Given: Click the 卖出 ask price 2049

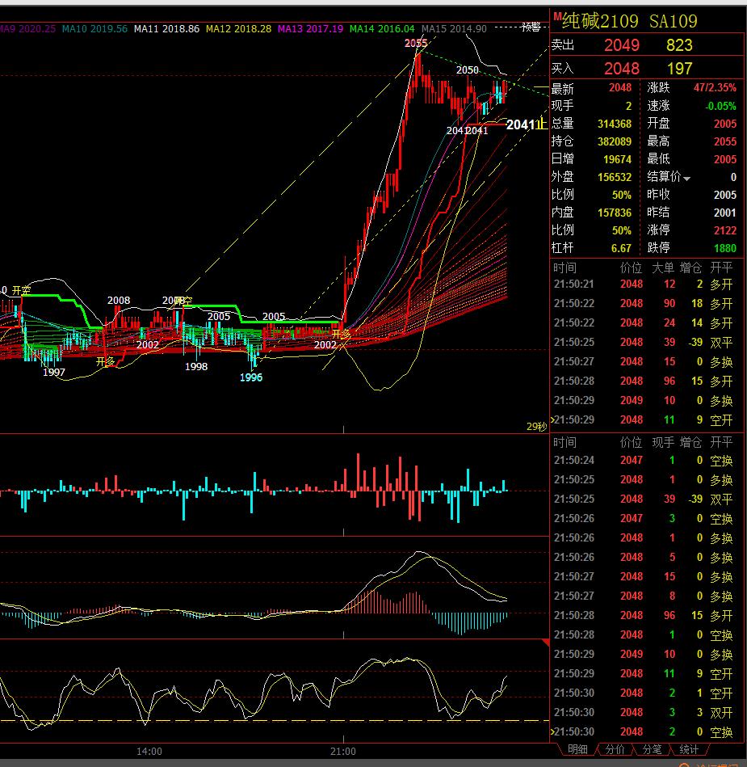Looking at the screenshot, I should click(621, 45).
